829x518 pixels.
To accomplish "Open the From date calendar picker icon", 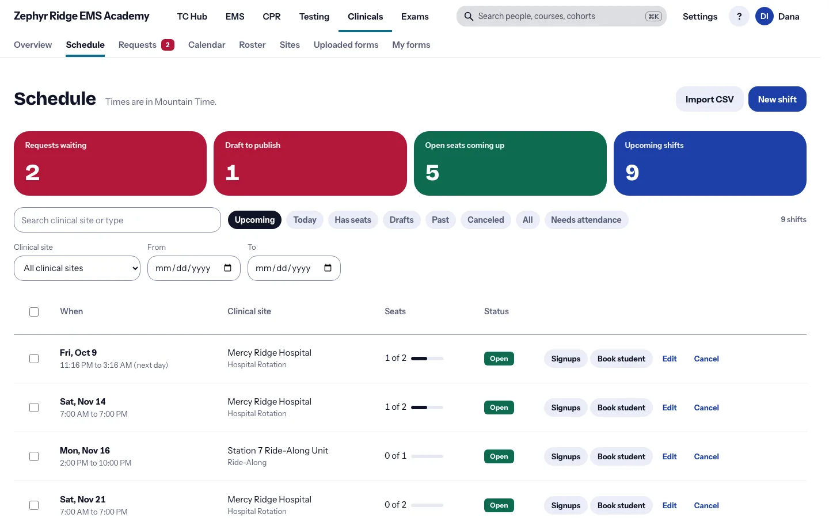I will [x=227, y=268].
